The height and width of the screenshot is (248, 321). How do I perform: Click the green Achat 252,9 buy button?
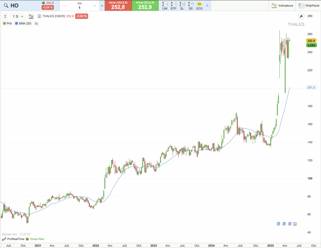[x=145, y=6]
